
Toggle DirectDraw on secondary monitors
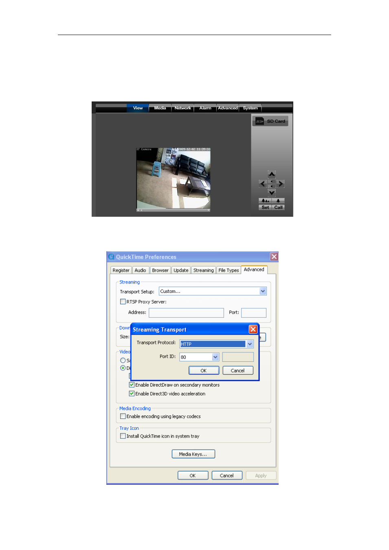point(132,385)
